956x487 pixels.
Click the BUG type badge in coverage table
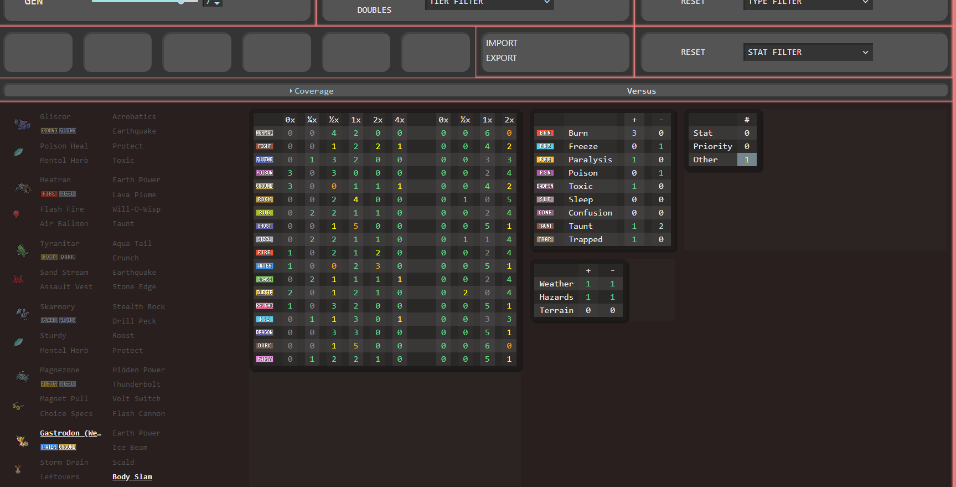[265, 213]
